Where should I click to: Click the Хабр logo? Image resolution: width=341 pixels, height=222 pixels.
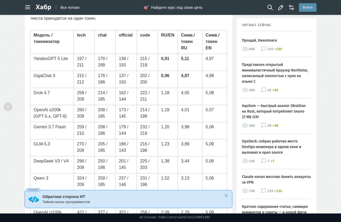pyautogui.click(x=44, y=7)
